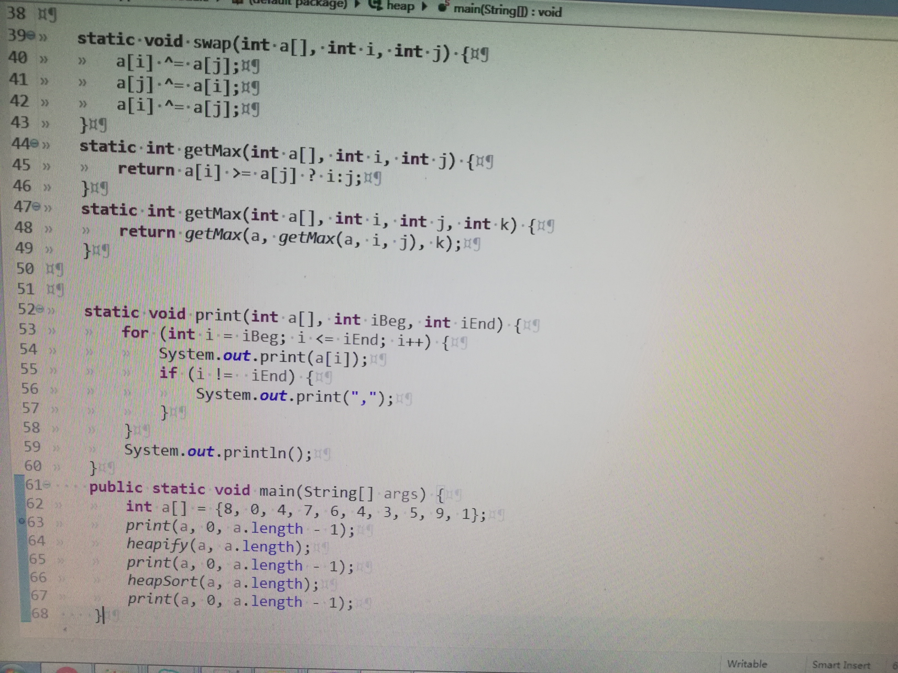Viewport: 898px width, 673px height.
Task: Click line number 50 in the gutter
Action: (x=25, y=269)
